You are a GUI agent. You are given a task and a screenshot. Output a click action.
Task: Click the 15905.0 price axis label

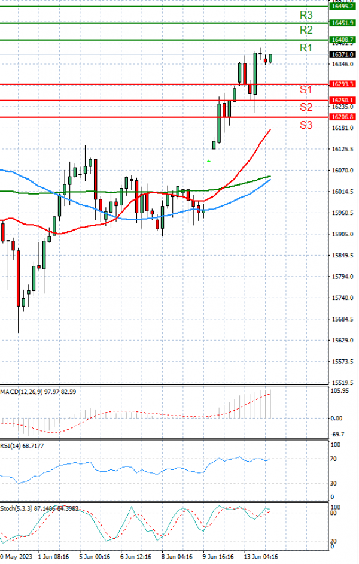click(342, 234)
